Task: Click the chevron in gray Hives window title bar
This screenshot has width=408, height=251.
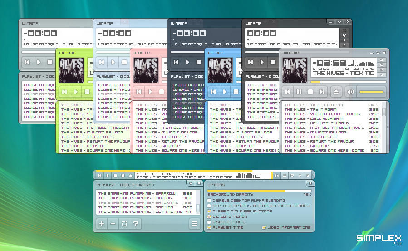Action: click(x=378, y=53)
